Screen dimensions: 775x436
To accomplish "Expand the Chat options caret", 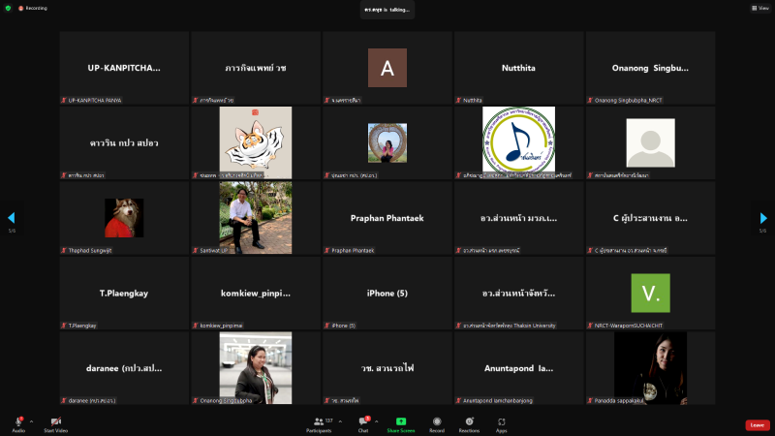I will (x=377, y=421).
